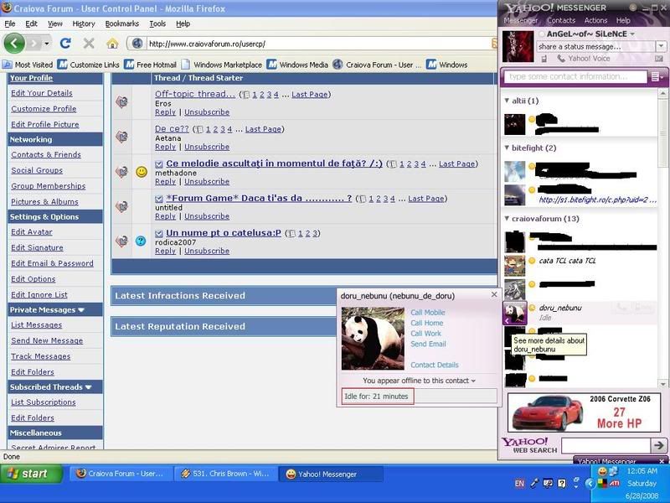The height and width of the screenshot is (503, 670).
Task: Submit Yahoo web search with the arrow button
Action: pyautogui.click(x=659, y=445)
